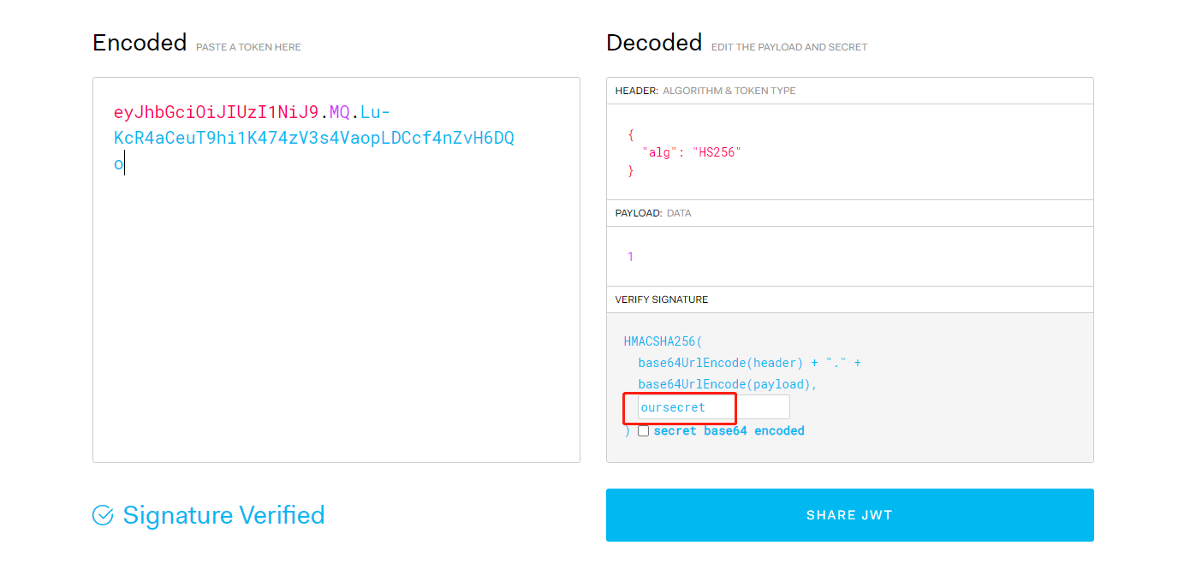Image resolution: width=1196 pixels, height=581 pixels.
Task: Click the "alg" key in the header JSON
Action: [x=659, y=152]
